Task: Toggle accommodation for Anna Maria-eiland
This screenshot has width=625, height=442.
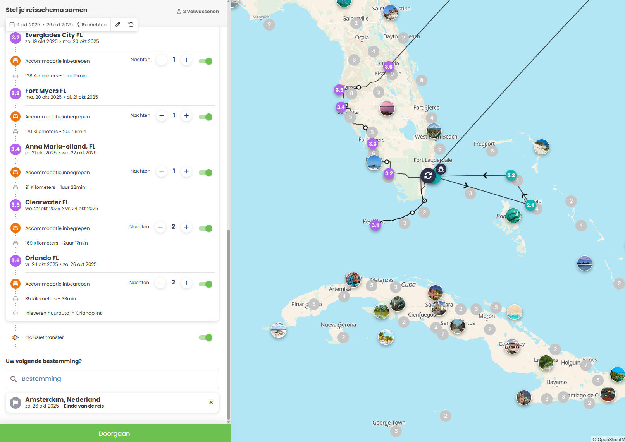Action: coord(206,173)
